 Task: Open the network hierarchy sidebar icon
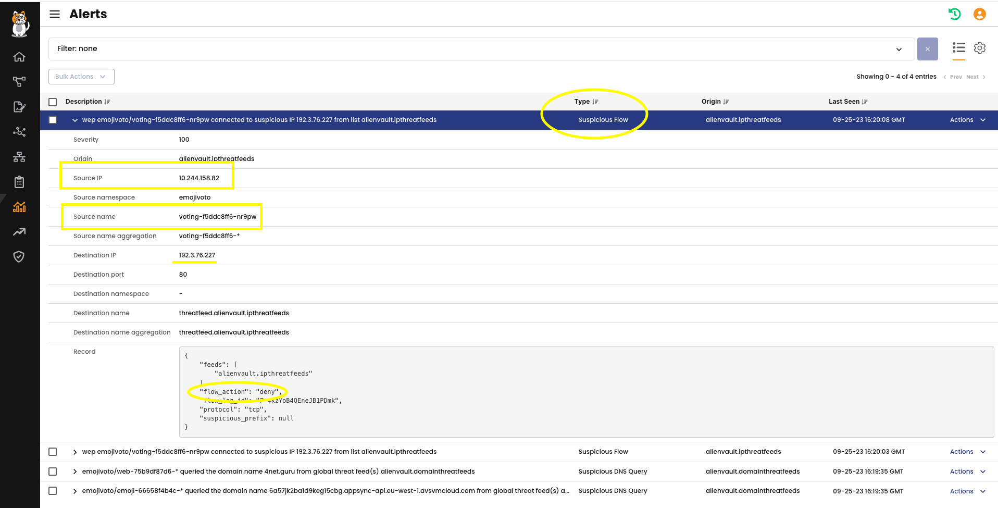coord(19,157)
